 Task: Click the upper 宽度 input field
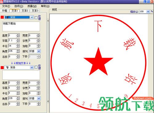point(32,35)
